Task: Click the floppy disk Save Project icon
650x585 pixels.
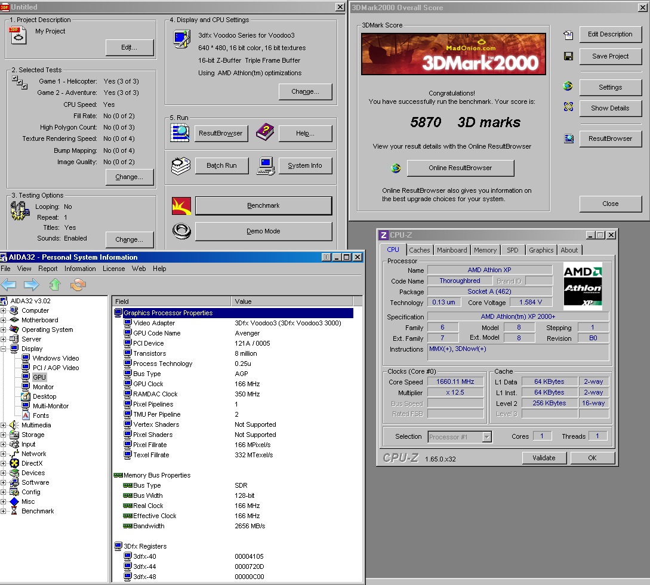Action: [x=568, y=56]
